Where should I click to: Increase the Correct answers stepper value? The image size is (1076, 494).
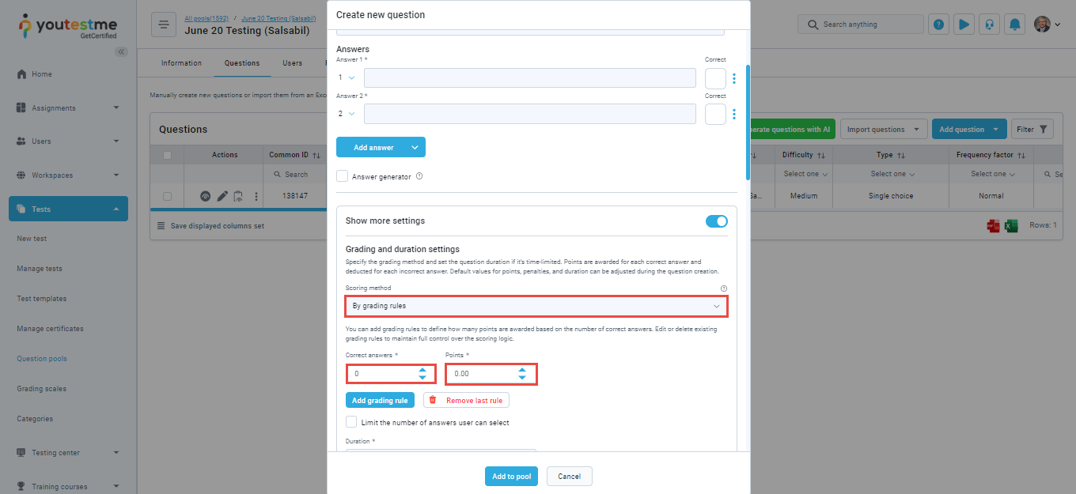coord(422,369)
